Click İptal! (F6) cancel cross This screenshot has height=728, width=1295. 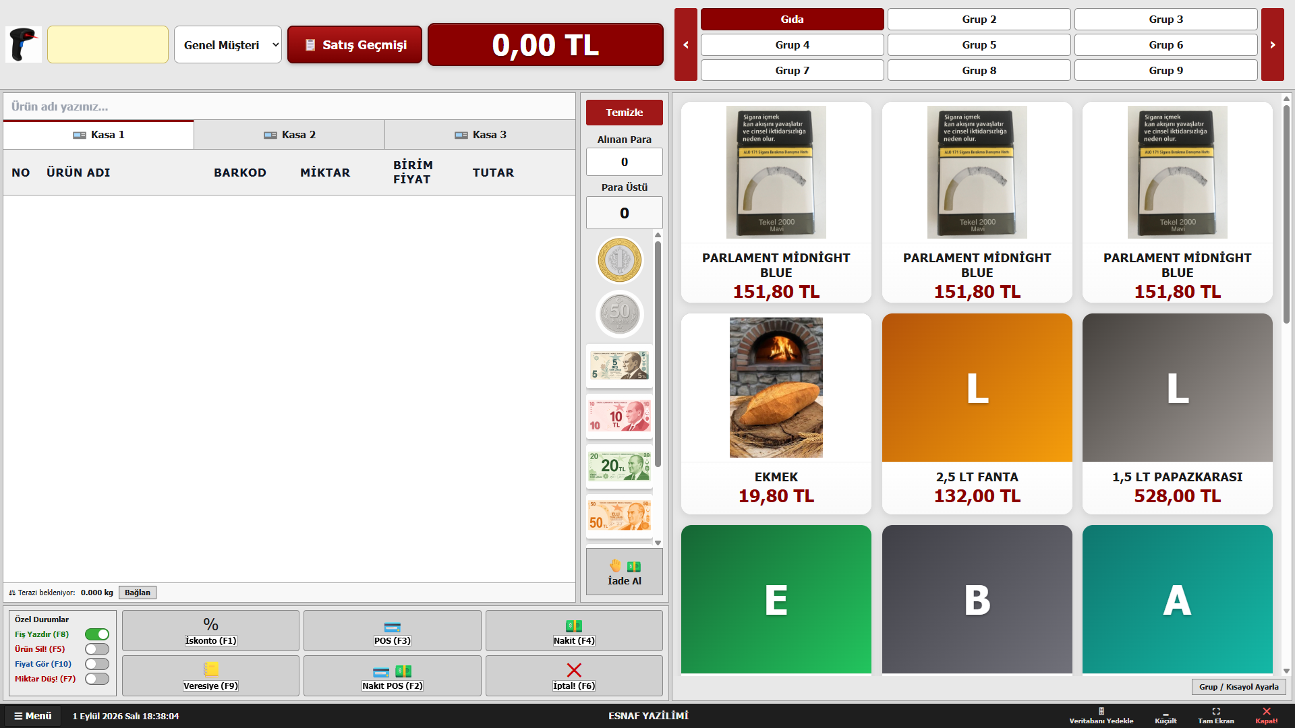point(574,675)
